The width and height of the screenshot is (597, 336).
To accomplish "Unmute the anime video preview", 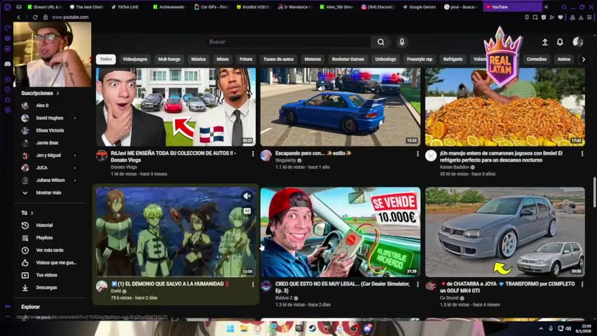I will tap(247, 196).
